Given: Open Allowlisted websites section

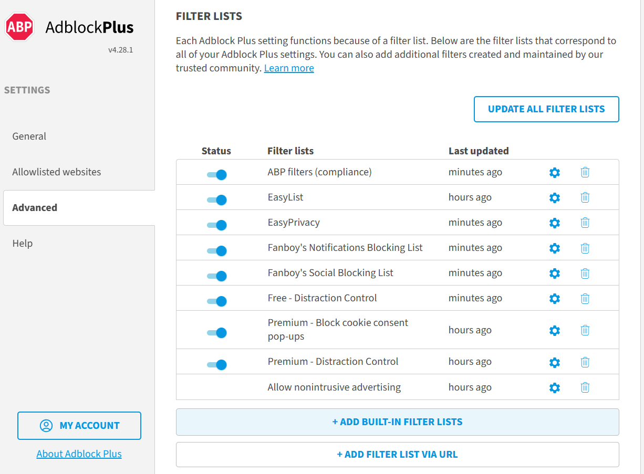Looking at the screenshot, I should coord(57,172).
